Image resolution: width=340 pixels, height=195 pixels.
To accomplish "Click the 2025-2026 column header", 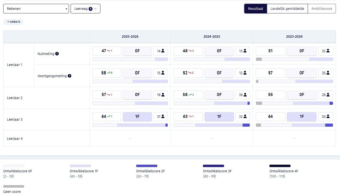I will pyautogui.click(x=130, y=36).
